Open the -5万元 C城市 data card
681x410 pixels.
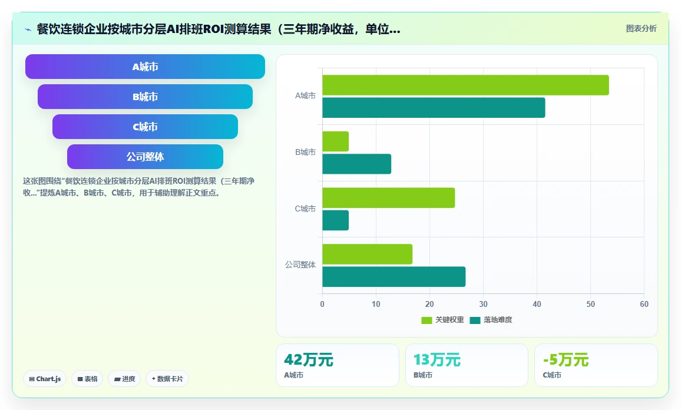[x=596, y=365]
